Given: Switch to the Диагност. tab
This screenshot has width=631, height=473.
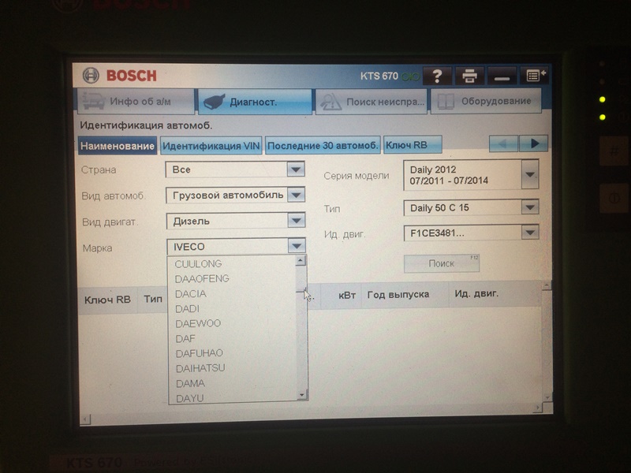Looking at the screenshot, I should (x=255, y=102).
